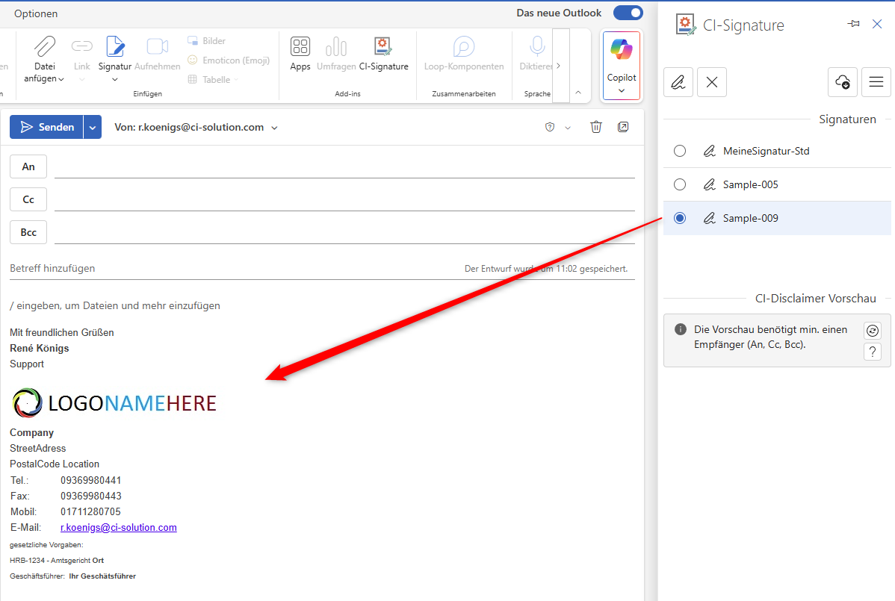Click the pen signature button in CI-Signature pane

point(678,82)
